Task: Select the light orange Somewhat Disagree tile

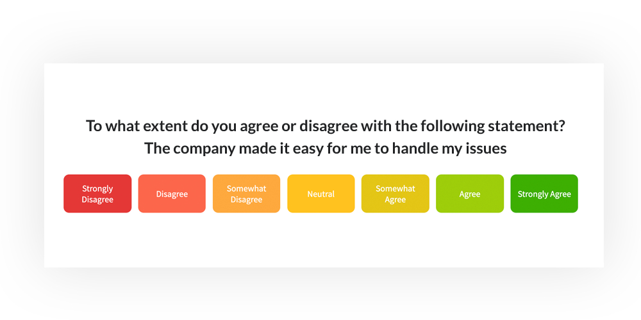Action: [247, 193]
